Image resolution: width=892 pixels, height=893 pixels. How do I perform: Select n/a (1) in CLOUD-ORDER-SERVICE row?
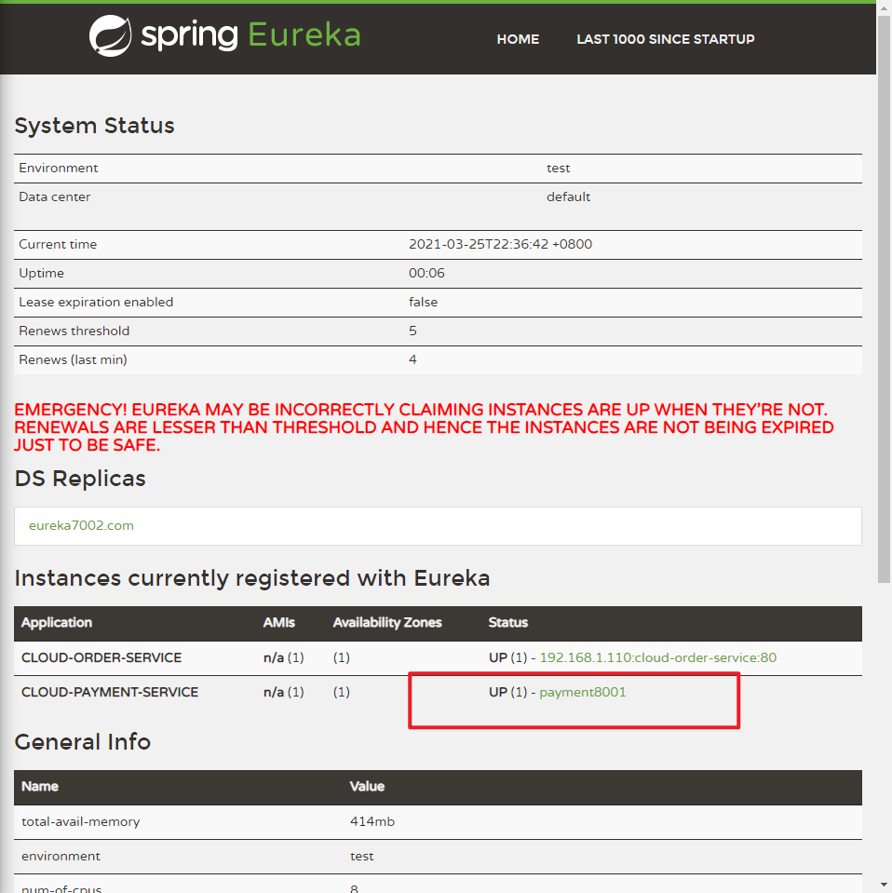pyautogui.click(x=284, y=657)
